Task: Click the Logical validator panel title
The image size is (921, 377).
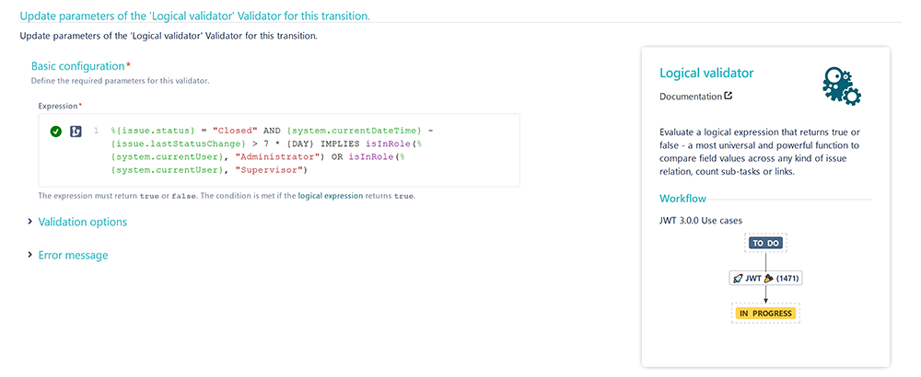Action: coord(706,74)
